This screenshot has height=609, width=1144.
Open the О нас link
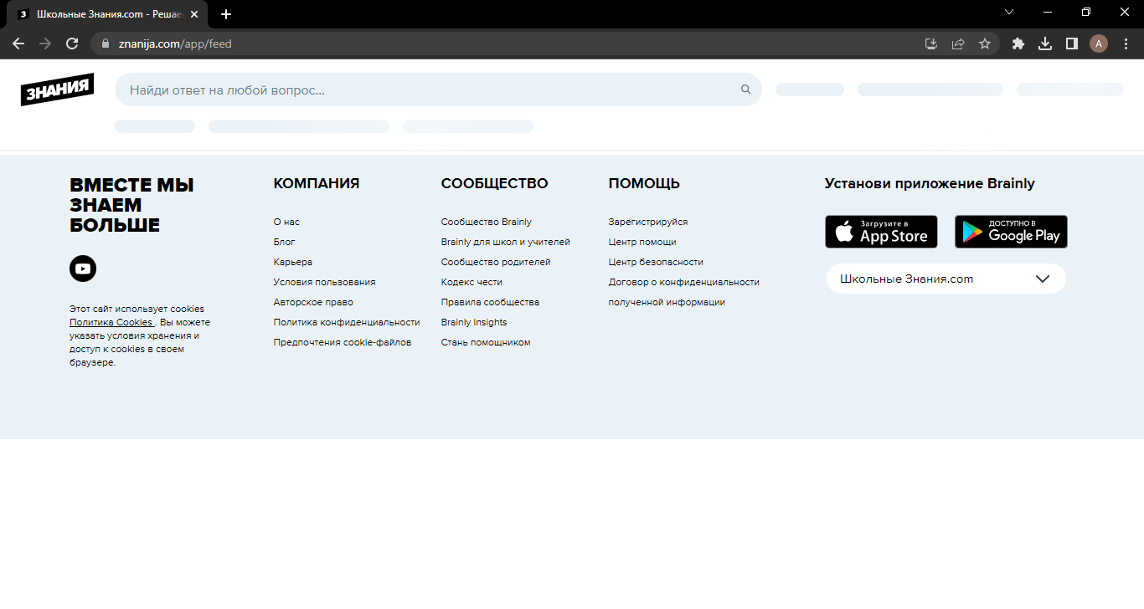click(x=286, y=222)
